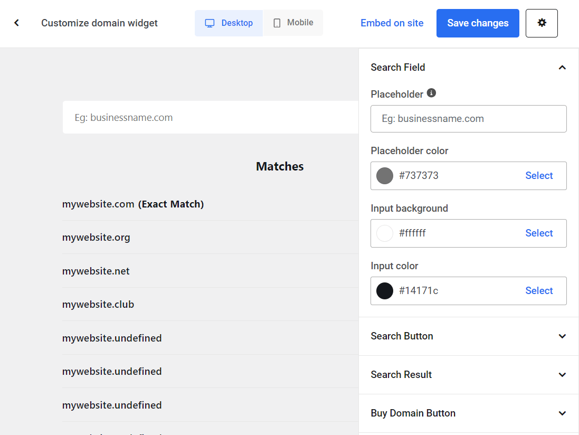Expand the Buy Domain Button section
Viewport: 579px width, 435px height.
point(562,413)
